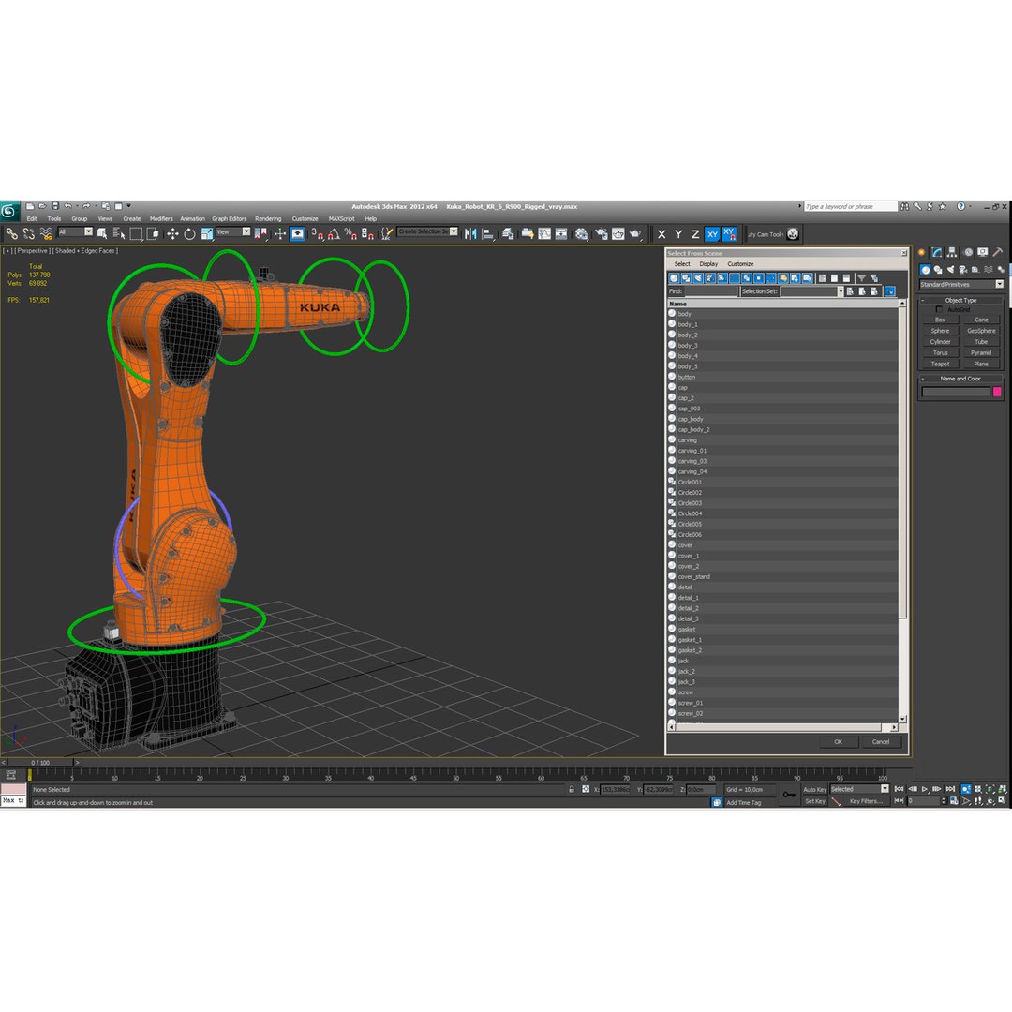Click the Undo arrow in quick access toolbar

click(x=67, y=206)
